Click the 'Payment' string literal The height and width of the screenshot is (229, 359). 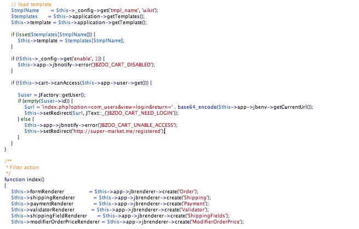click(195, 204)
